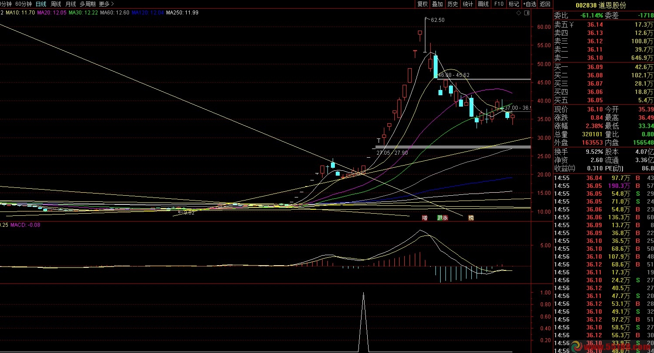This screenshot has height=353, width=654.
Task: Click the MA60: 12.60 indicator label
Action: tap(115, 13)
